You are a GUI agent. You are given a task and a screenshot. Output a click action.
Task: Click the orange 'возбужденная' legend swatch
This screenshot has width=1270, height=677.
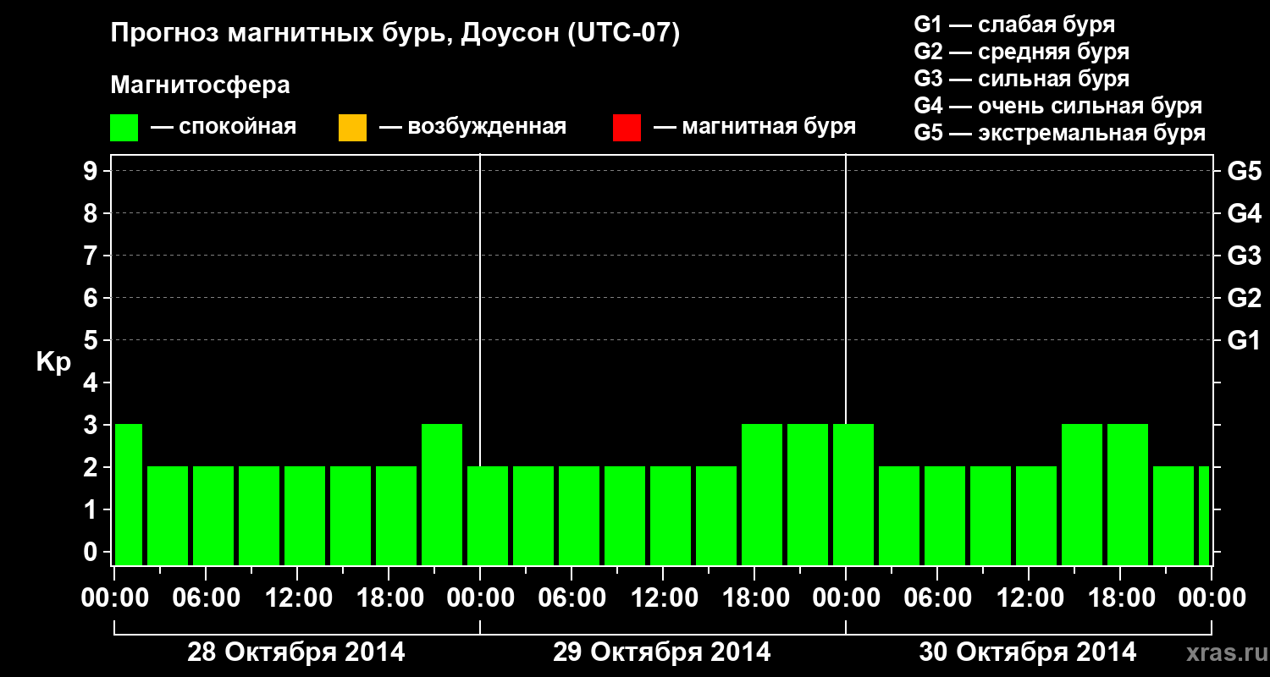click(352, 128)
